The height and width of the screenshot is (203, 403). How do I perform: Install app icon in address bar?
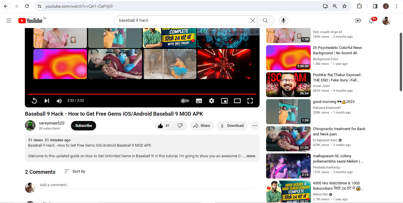[325, 6]
